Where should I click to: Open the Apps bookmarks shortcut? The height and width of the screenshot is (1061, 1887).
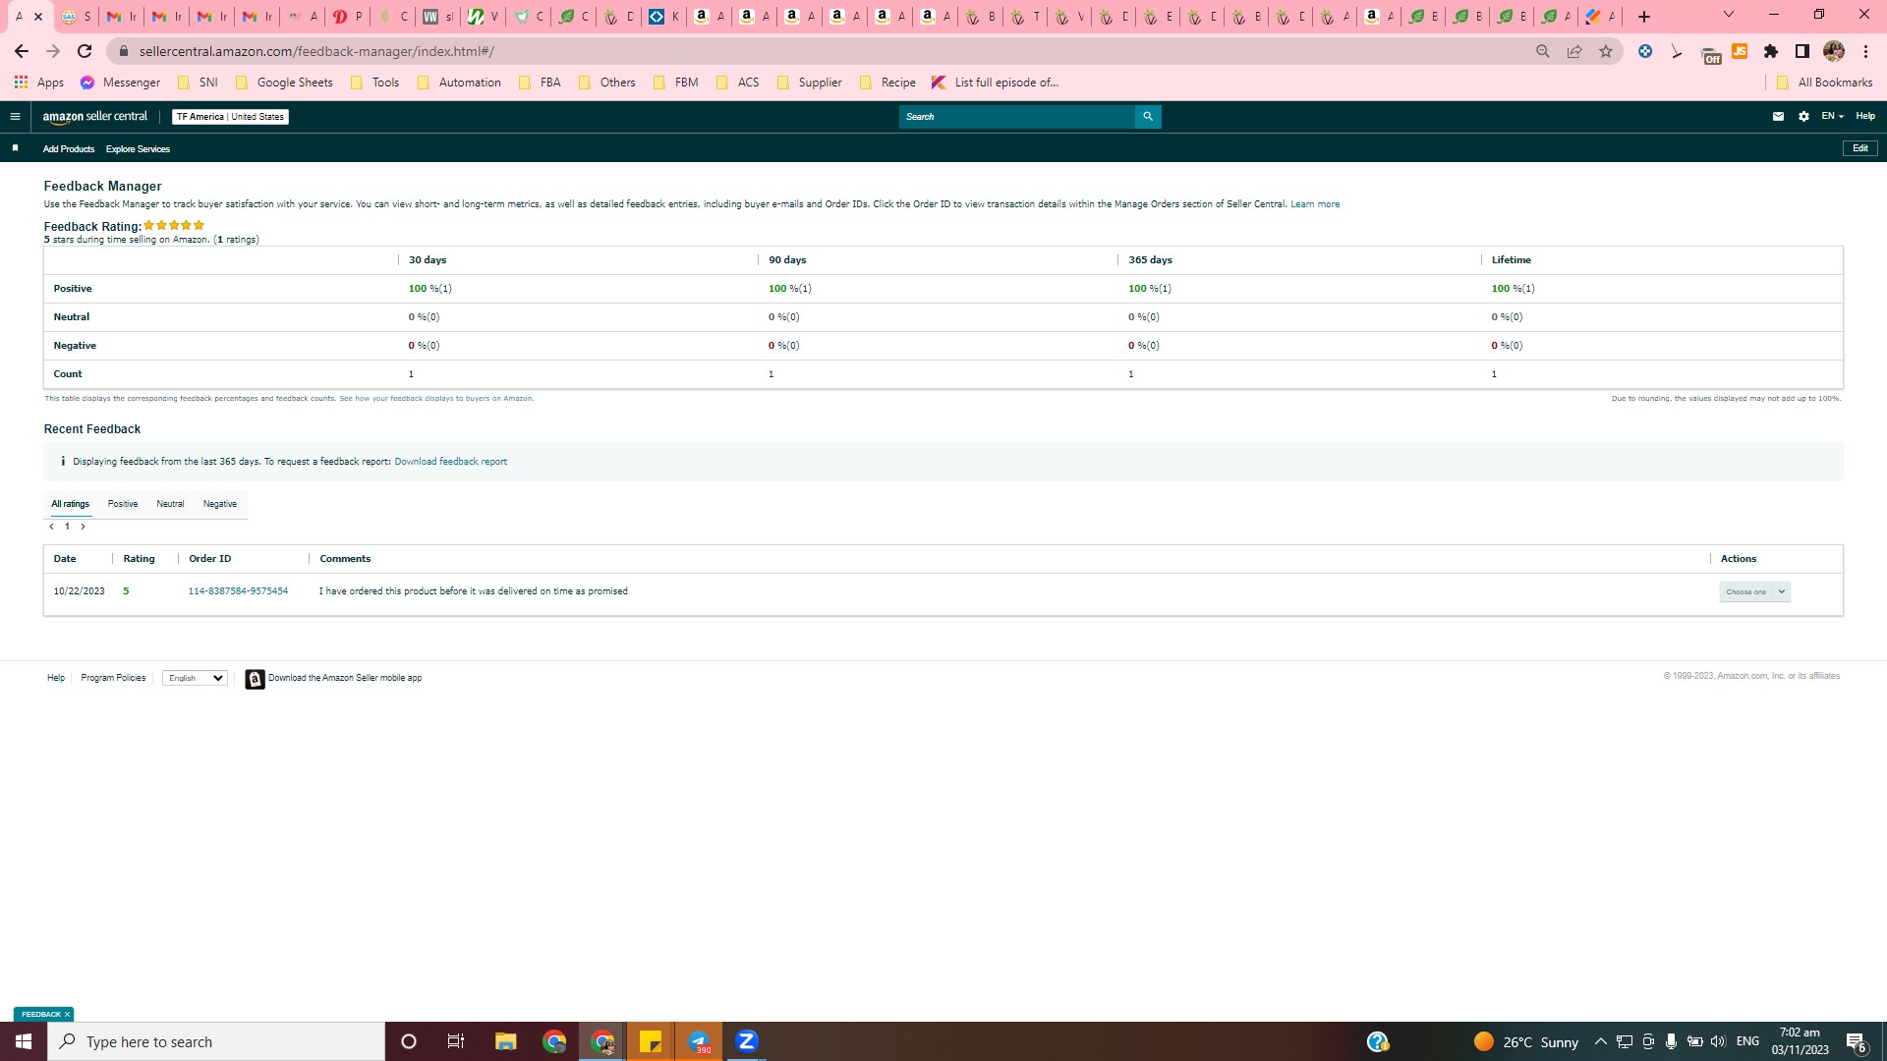[x=39, y=83]
